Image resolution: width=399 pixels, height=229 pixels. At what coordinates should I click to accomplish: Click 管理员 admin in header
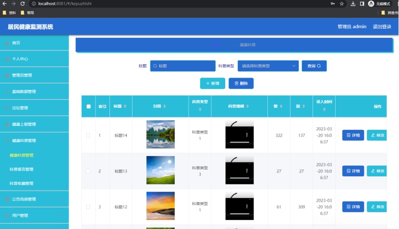point(352,26)
